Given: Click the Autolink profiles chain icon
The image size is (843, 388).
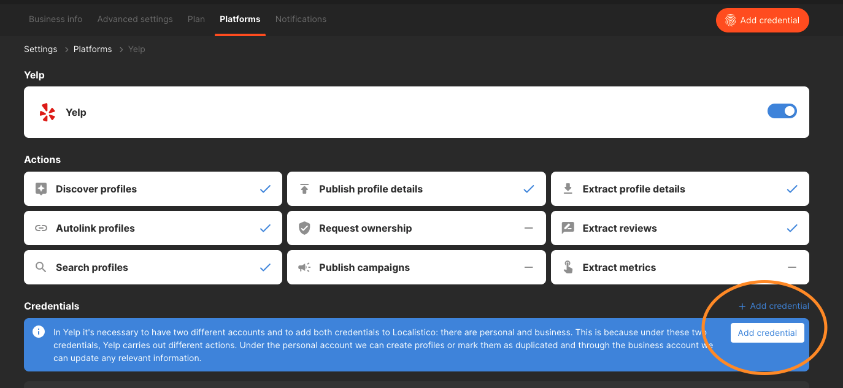Looking at the screenshot, I should 41,228.
